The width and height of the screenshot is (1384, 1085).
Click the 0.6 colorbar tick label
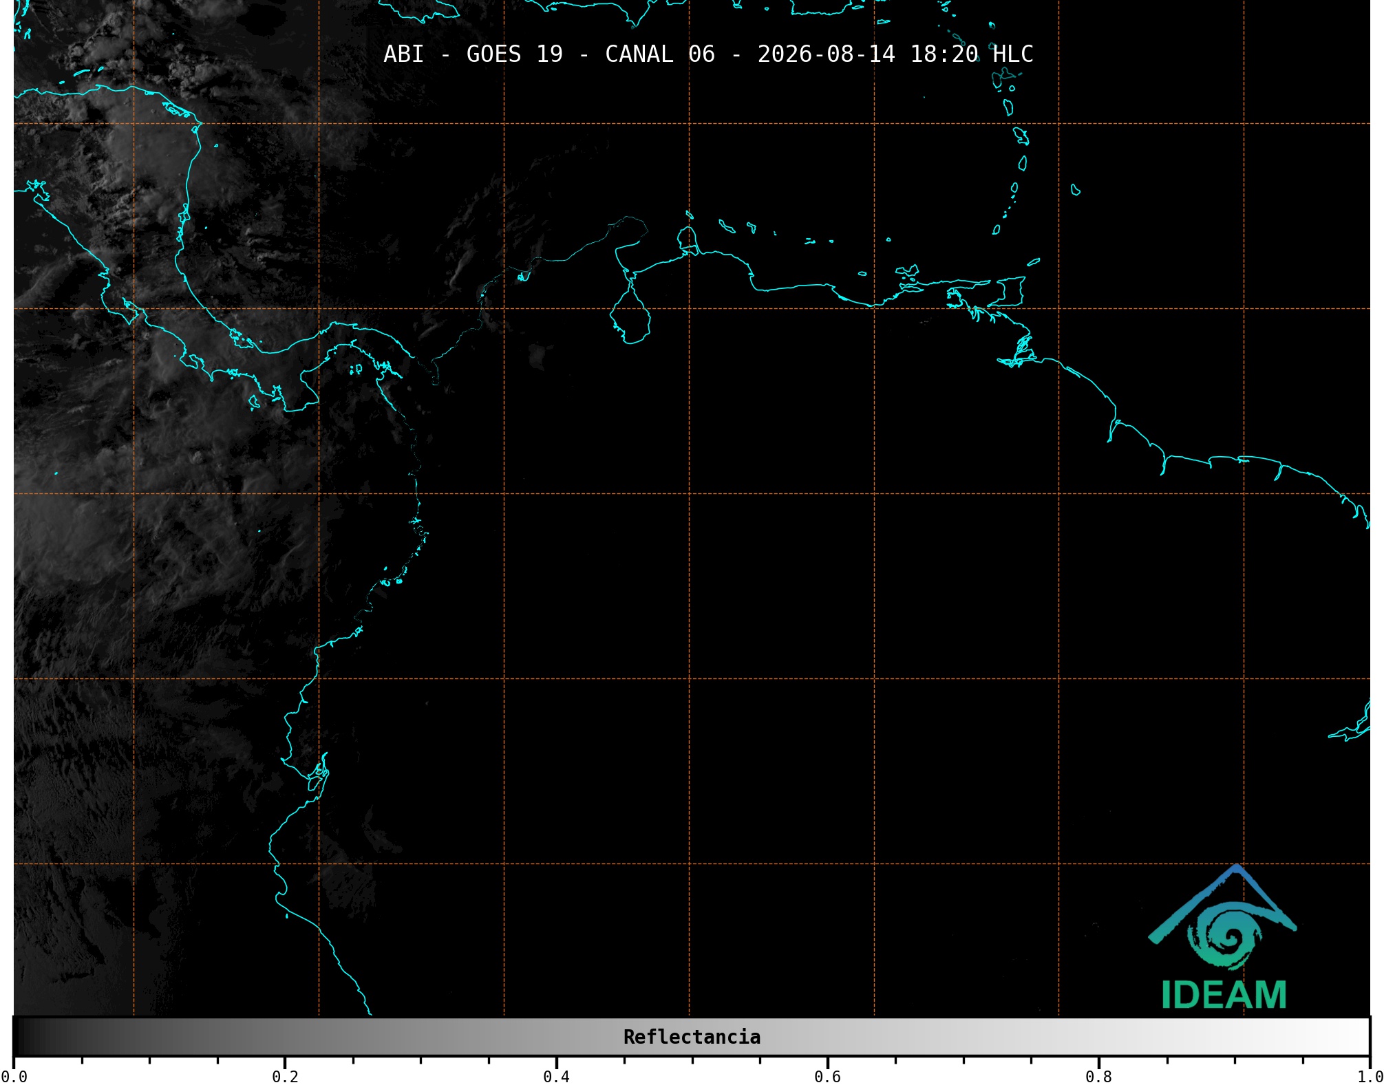tap(827, 1076)
